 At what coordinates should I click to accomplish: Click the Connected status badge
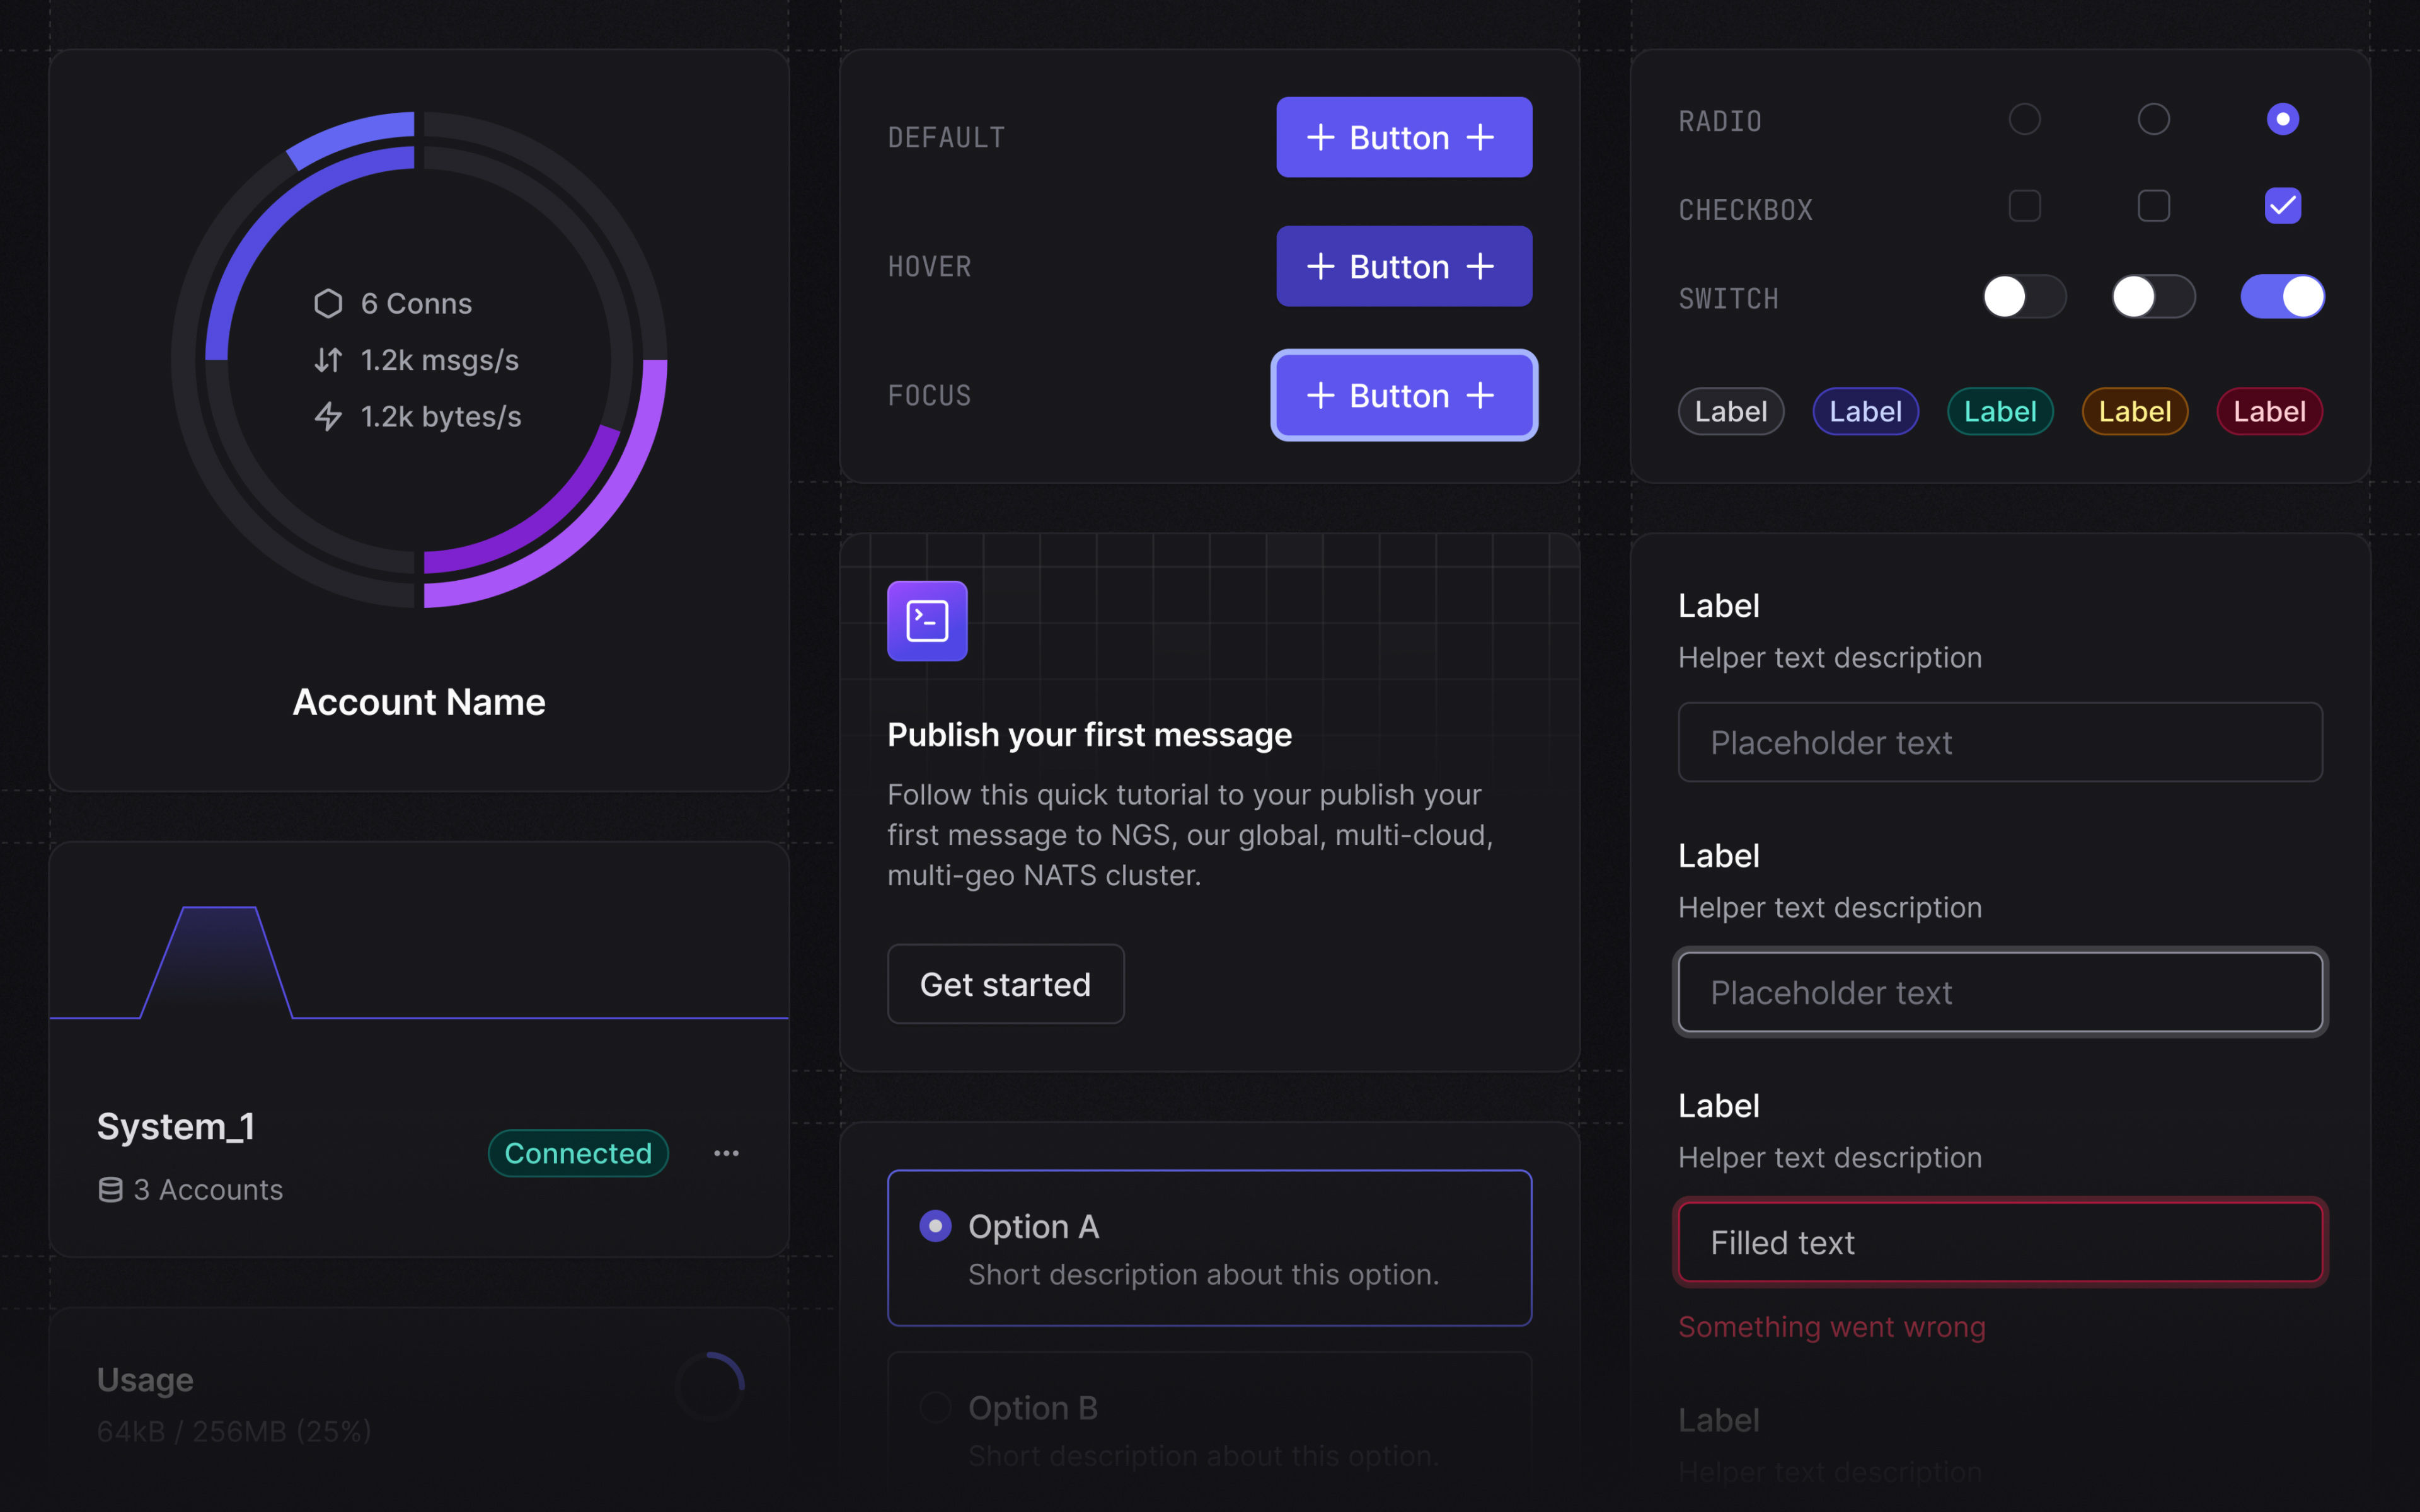pyautogui.click(x=578, y=1153)
